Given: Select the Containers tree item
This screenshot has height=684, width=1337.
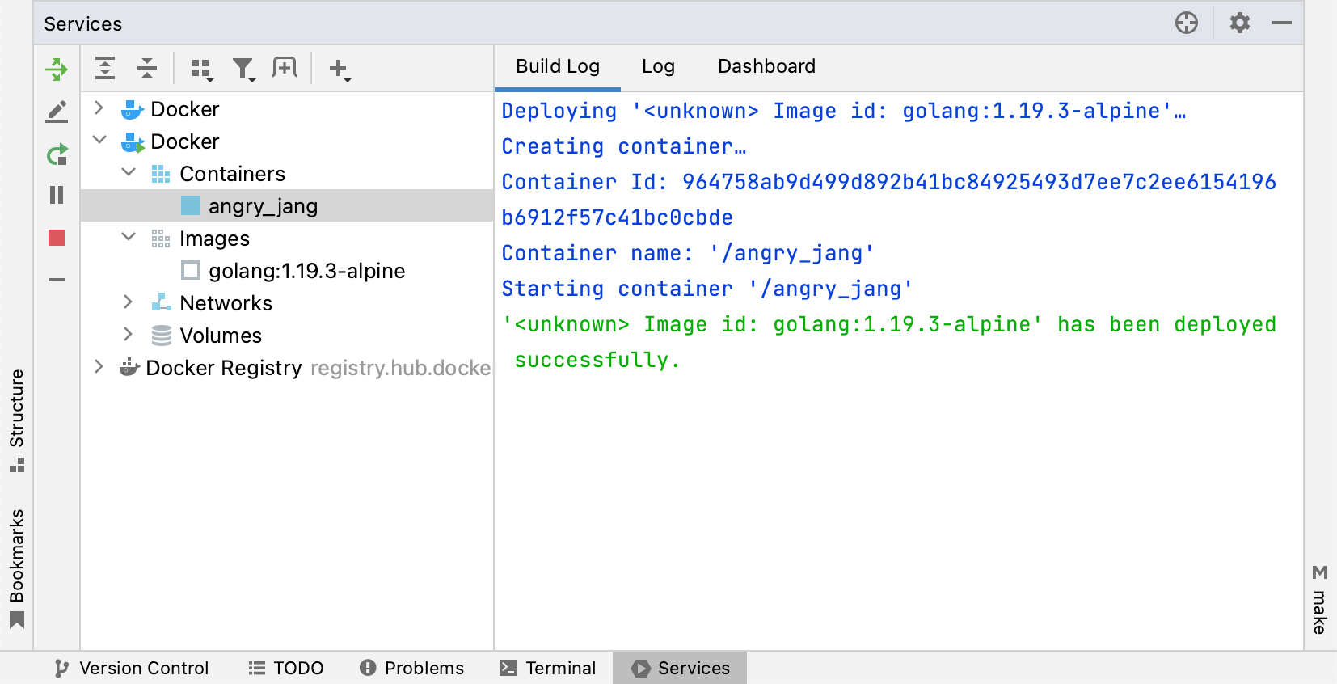Looking at the screenshot, I should coord(232,174).
